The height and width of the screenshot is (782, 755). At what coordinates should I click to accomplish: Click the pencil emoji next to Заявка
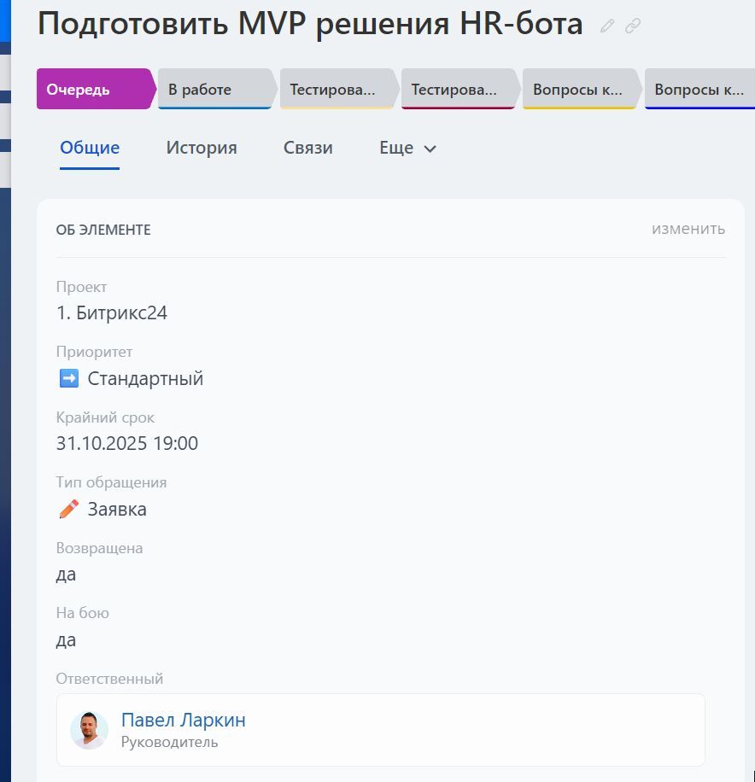pos(68,508)
